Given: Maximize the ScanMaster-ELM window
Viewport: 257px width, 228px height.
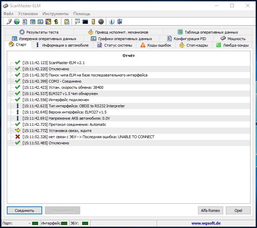Looking at the screenshot, I should pyautogui.click(x=232, y=5).
